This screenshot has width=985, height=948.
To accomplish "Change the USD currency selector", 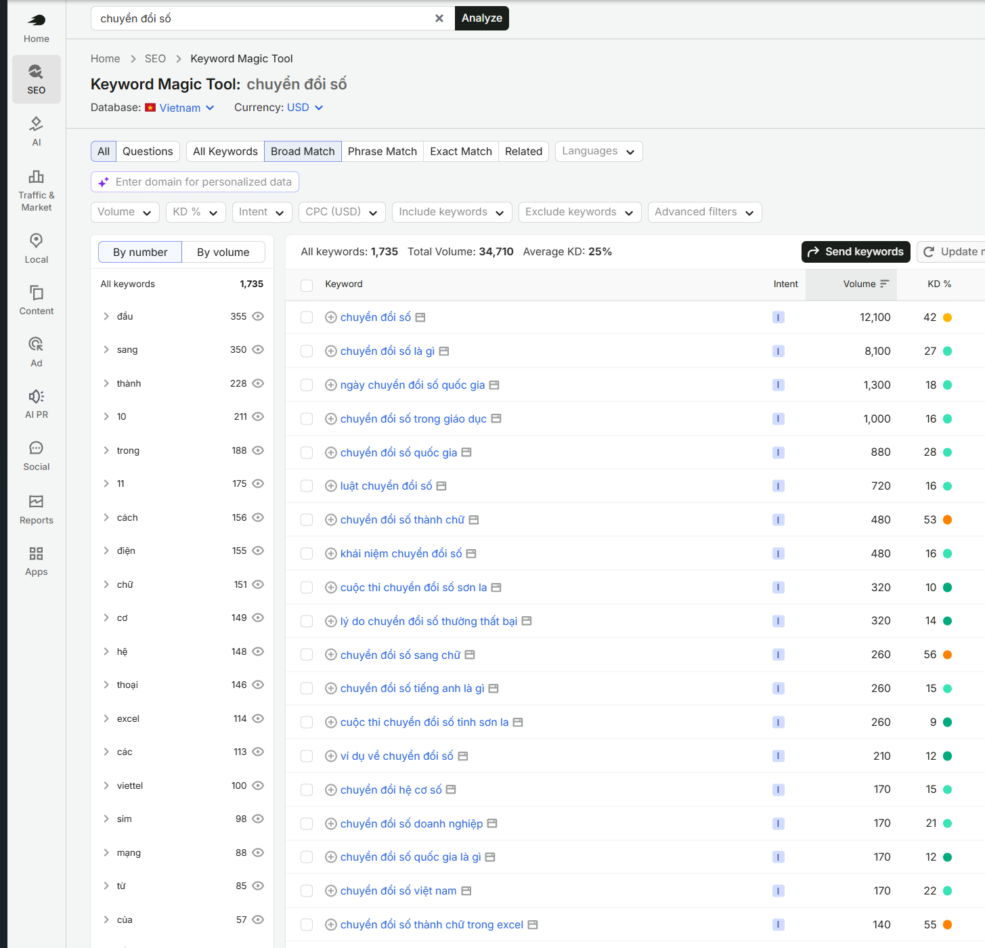I will (305, 108).
